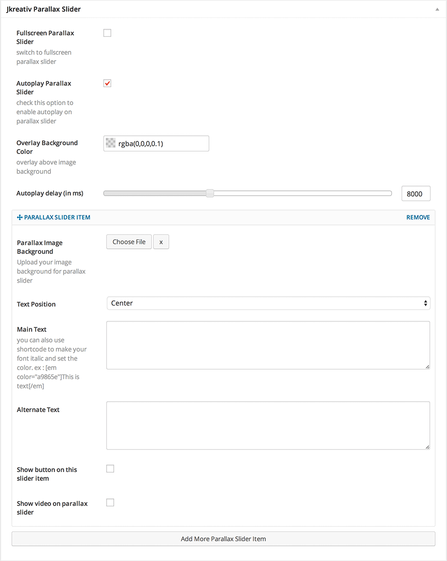Enable Show video on parallax slider

(110, 502)
